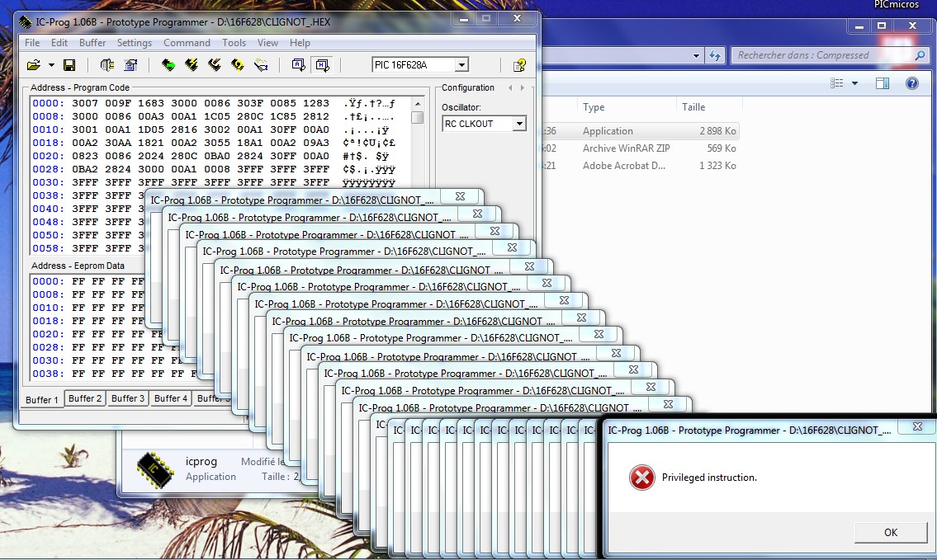Select the Buffer 2 tab
The image size is (937, 560).
pos(85,398)
